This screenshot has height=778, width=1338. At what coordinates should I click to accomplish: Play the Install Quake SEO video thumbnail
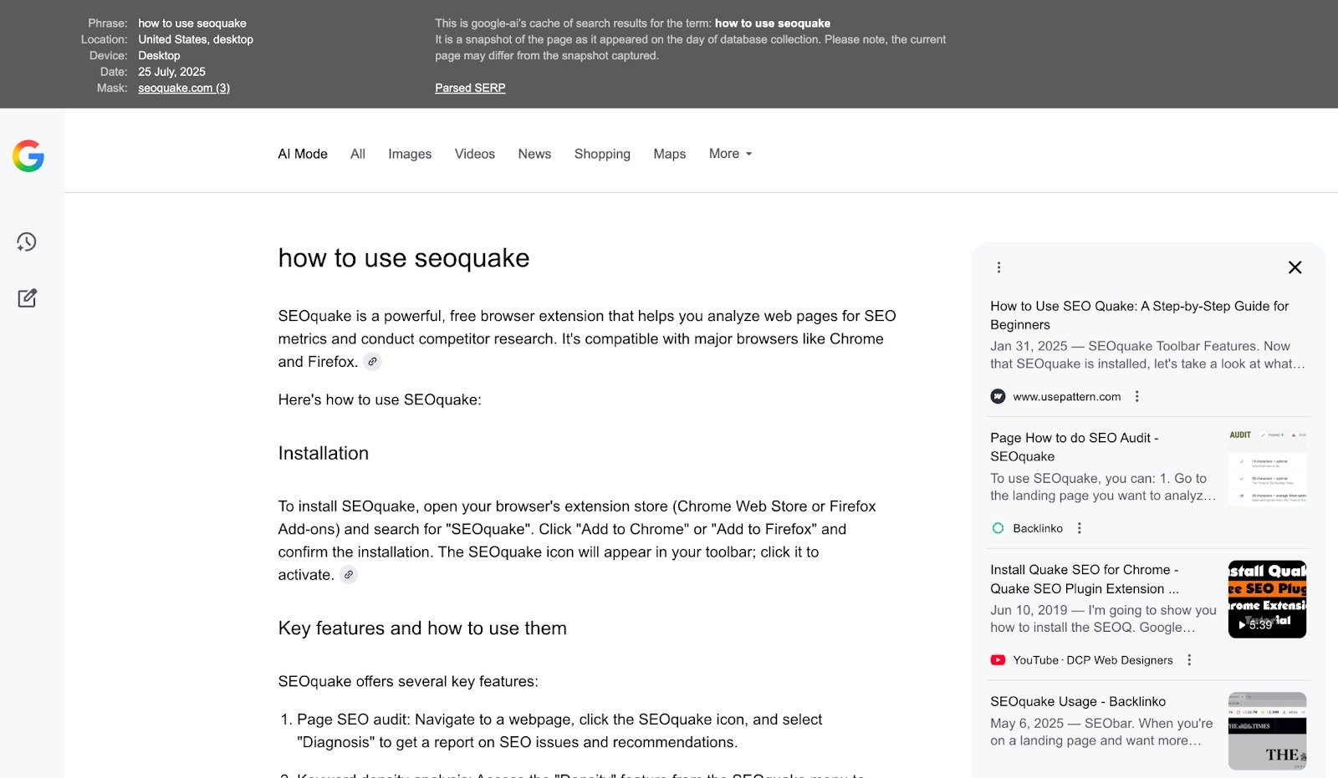[x=1267, y=599]
